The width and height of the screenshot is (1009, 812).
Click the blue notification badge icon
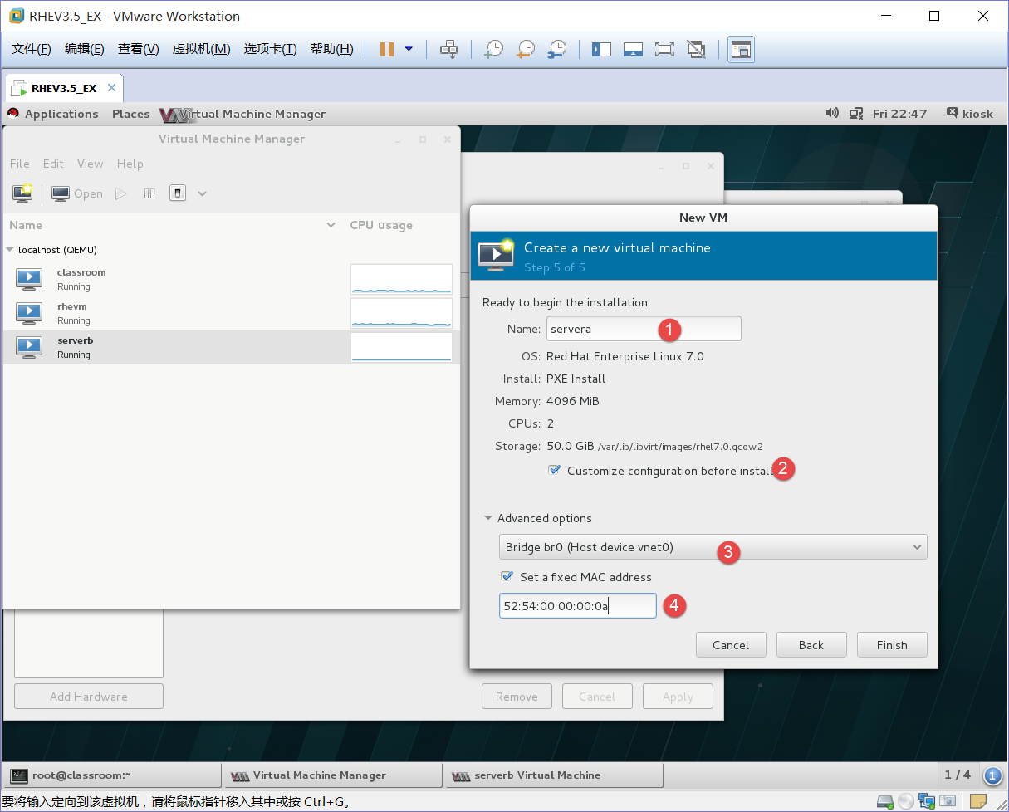pyautogui.click(x=992, y=776)
